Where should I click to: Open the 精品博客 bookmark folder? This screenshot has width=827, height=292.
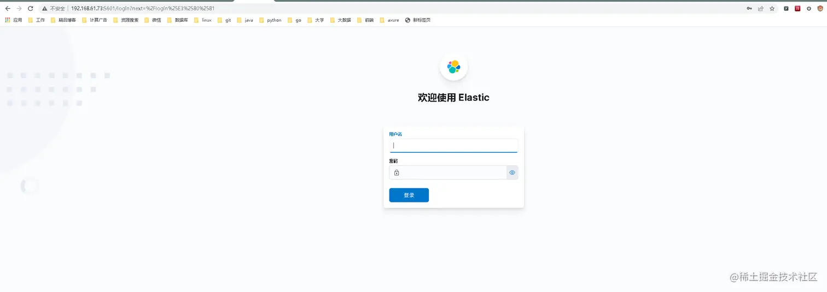pyautogui.click(x=63, y=20)
